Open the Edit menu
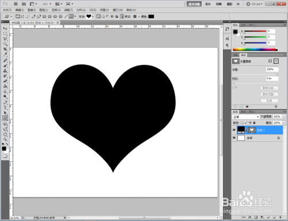The width and height of the screenshot is (288, 221). pyautogui.click(x=20, y=10)
